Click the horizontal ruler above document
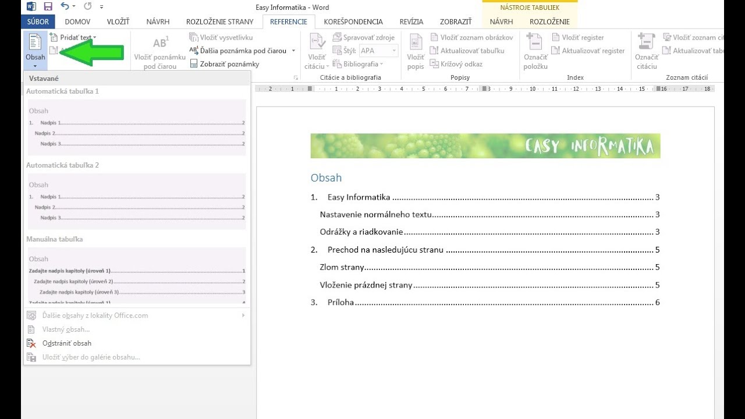 (x=485, y=89)
